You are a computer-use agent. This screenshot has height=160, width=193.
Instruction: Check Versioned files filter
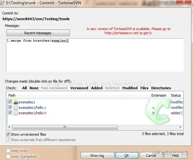[79, 88]
